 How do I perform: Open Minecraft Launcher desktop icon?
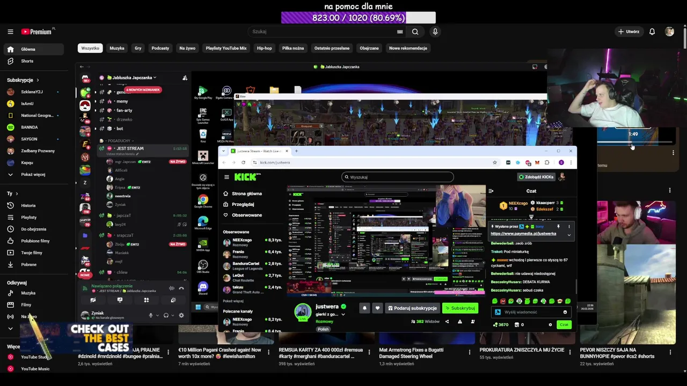(x=203, y=158)
